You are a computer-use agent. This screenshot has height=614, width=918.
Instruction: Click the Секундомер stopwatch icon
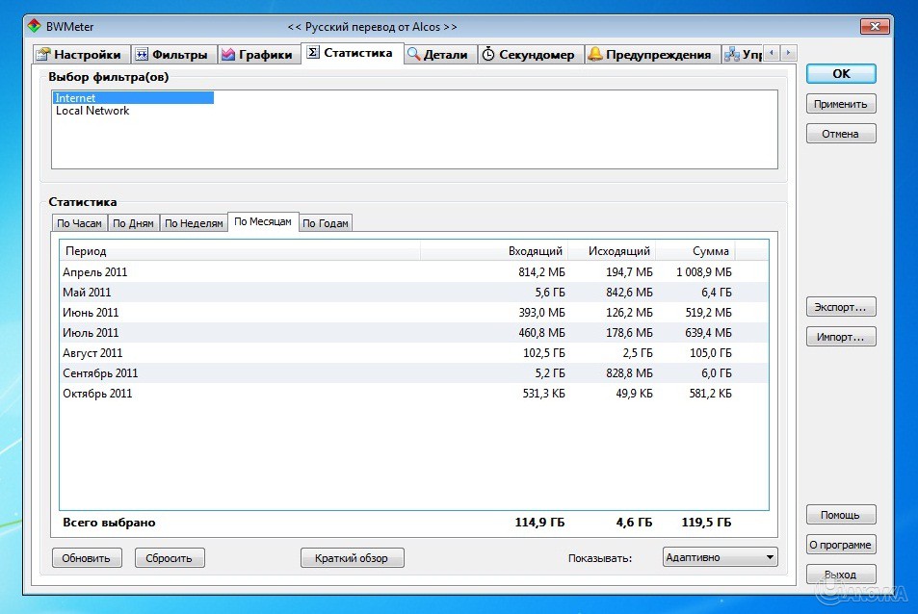488,55
